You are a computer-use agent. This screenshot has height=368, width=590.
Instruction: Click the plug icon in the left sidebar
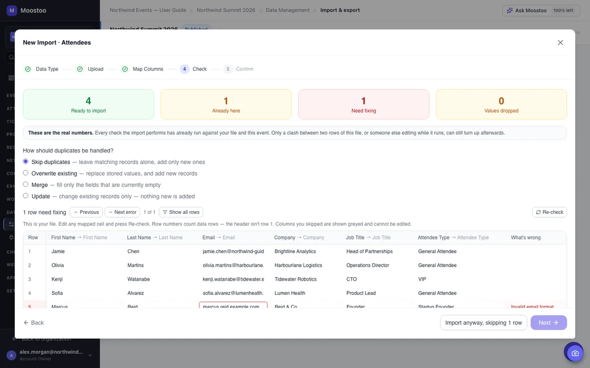click(11, 237)
